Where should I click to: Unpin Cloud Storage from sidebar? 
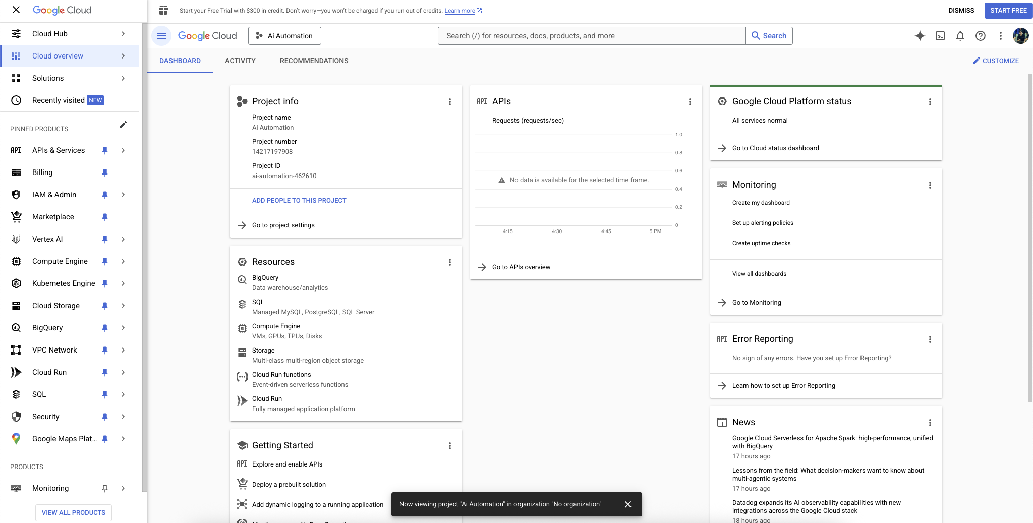point(105,306)
